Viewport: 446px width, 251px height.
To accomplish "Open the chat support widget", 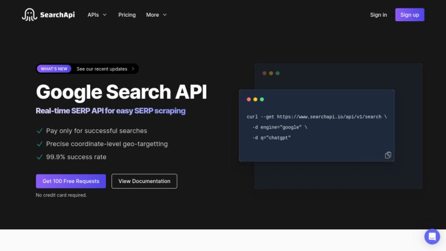I will (432, 236).
